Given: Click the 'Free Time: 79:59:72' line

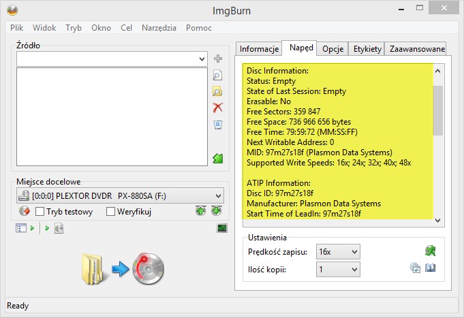Looking at the screenshot, I should [x=302, y=132].
